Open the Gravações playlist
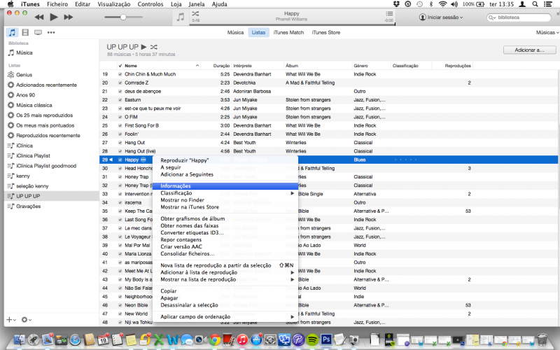Image resolution: width=560 pixels, height=350 pixels. pyautogui.click(x=28, y=206)
